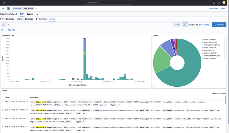The height and width of the screenshot is (133, 229).
Task: Click the POLICY_REMOVE color dot
Action: coord(203,39)
